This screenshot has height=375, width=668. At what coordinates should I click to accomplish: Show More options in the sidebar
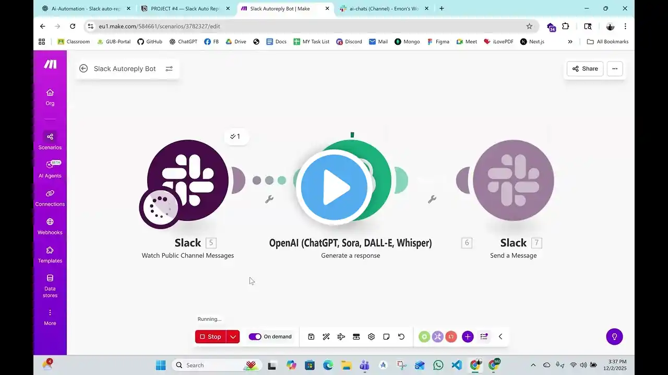(x=50, y=317)
